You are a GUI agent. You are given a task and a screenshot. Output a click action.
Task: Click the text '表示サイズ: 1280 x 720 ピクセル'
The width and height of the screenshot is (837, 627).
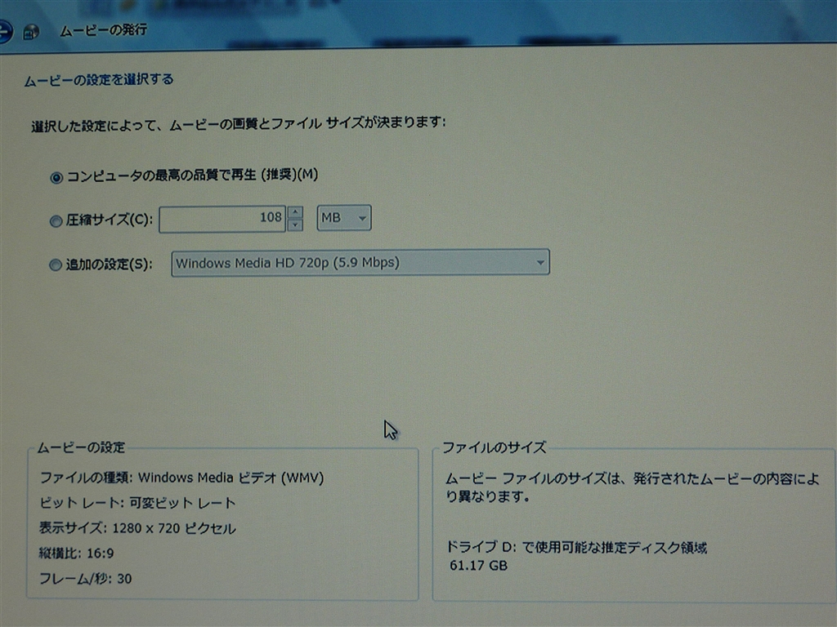(x=137, y=528)
